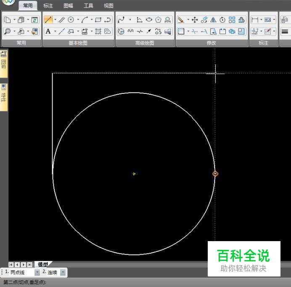This screenshot has width=291, height=287.
Task: Select the Ellipse tool
Action: click(x=149, y=20)
